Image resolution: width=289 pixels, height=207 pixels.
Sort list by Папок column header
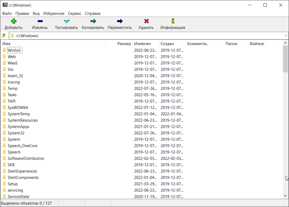tap(226, 43)
